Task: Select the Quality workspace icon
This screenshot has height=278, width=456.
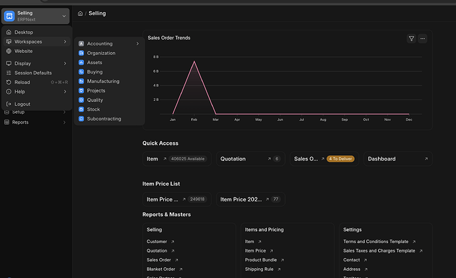Action: pyautogui.click(x=81, y=100)
